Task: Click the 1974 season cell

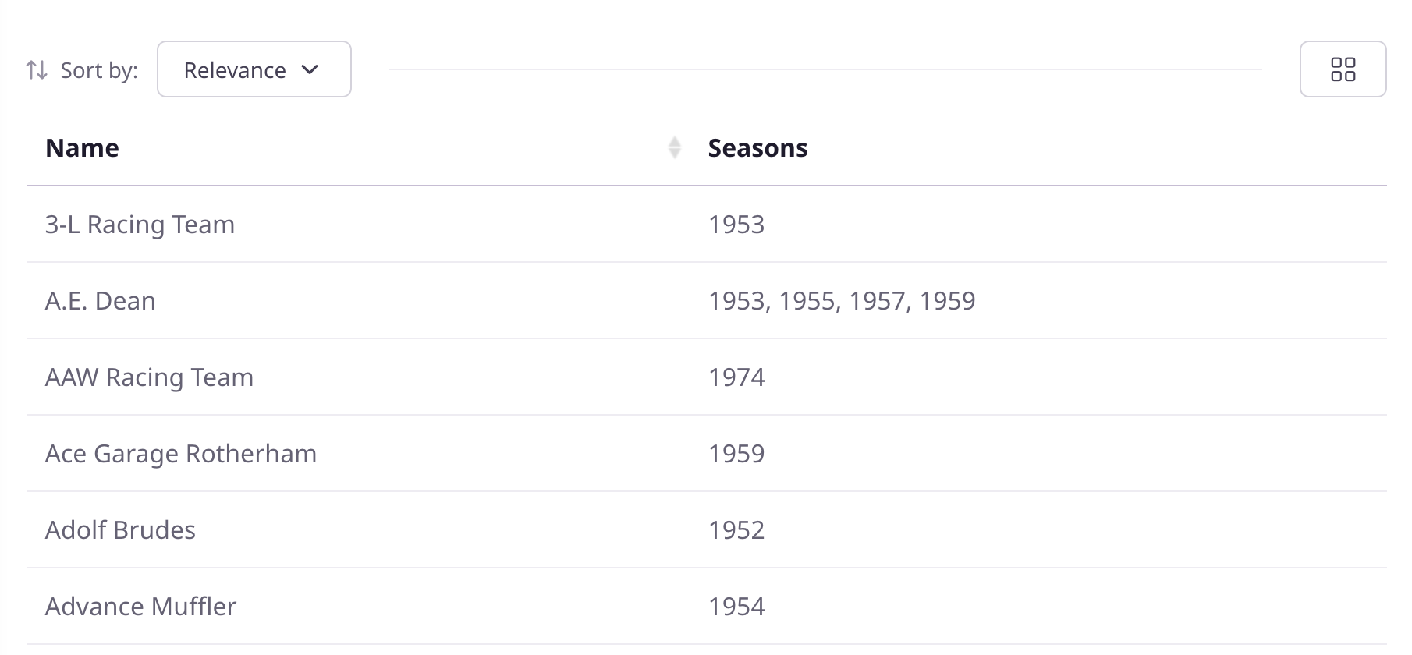Action: [x=736, y=377]
